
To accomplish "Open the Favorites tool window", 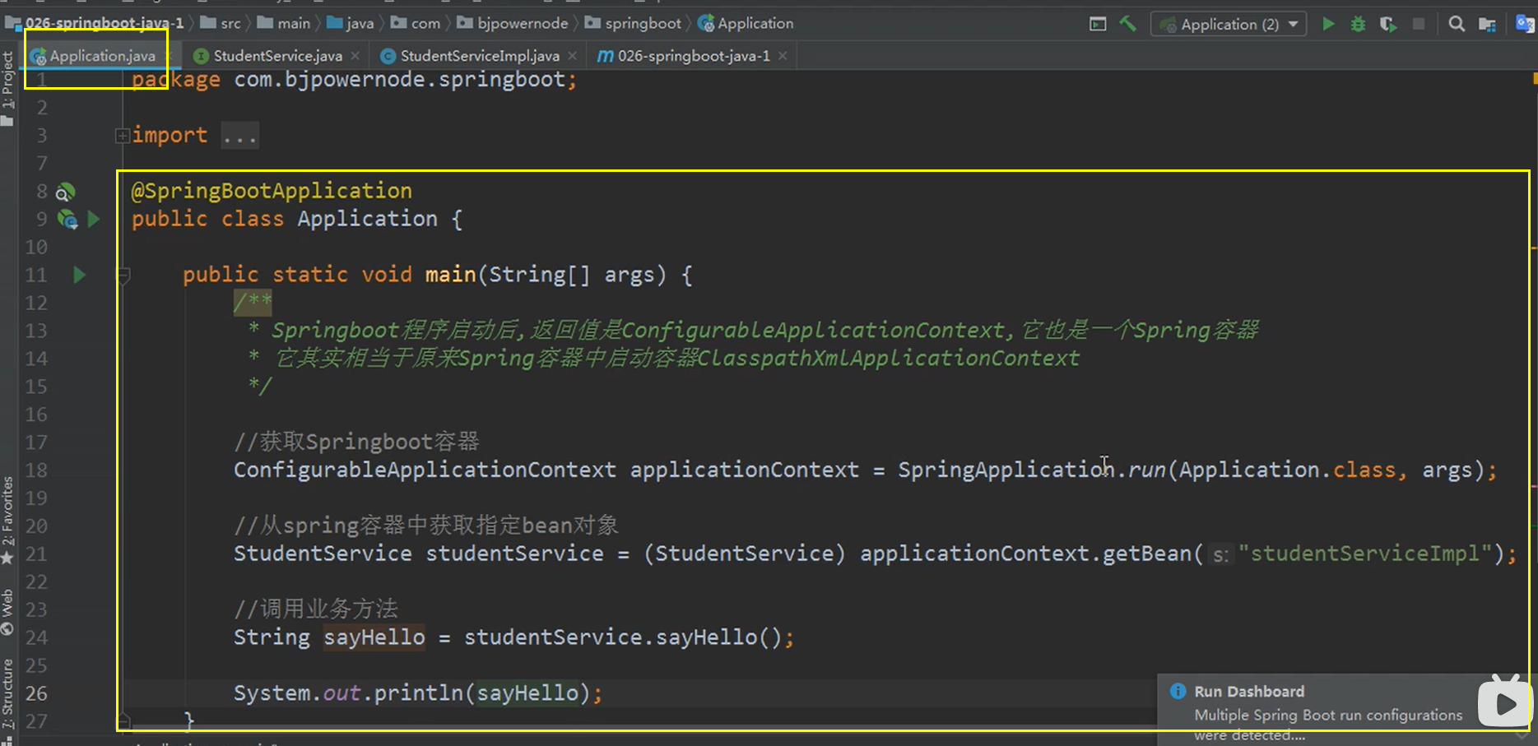I will point(8,520).
